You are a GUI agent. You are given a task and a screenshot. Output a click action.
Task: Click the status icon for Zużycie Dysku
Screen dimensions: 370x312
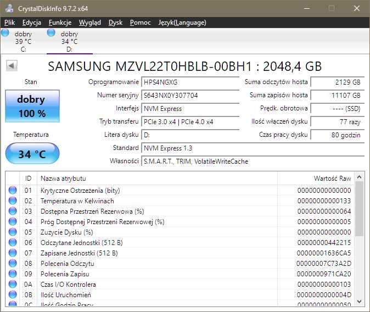tap(13, 232)
